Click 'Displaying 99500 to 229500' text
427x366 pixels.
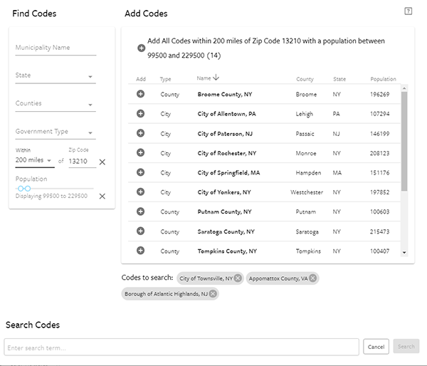pyautogui.click(x=51, y=196)
